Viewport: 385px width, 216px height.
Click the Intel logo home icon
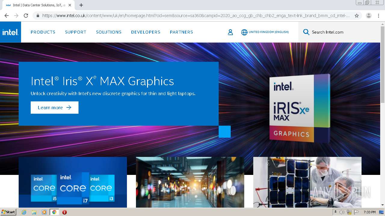point(11,32)
